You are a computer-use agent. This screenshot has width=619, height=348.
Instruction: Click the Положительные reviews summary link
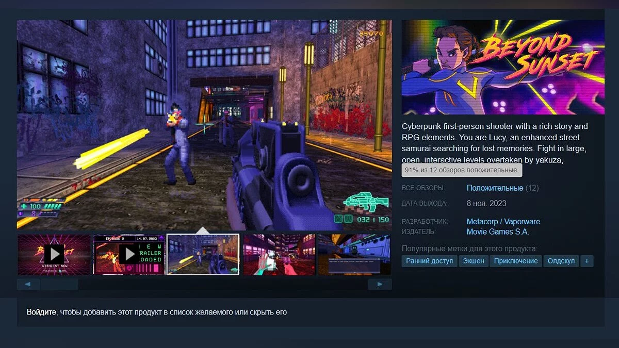pos(495,188)
